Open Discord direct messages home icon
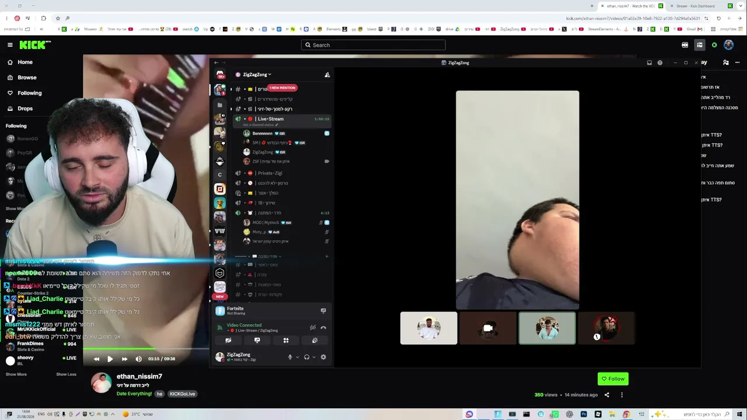Screen dimensions: 747x420 point(220,75)
